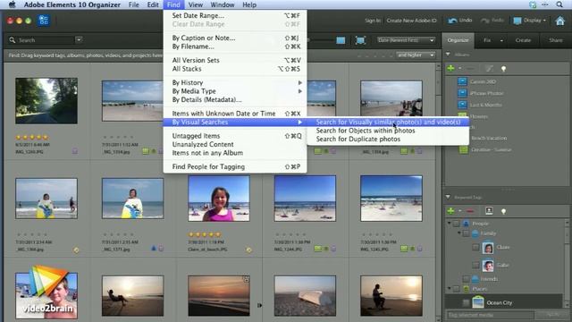The height and width of the screenshot is (322, 572).
Task: Click the sync status icon in menu bar
Action: 533,4
